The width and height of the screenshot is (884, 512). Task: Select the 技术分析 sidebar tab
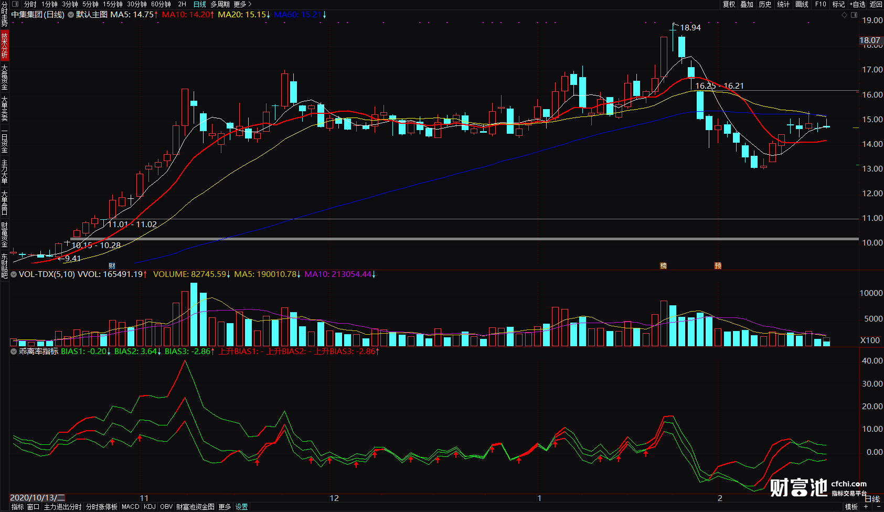[4, 45]
